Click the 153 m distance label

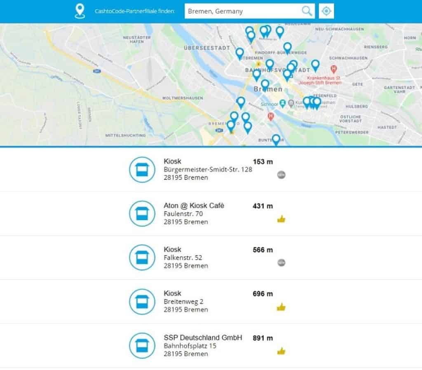pos(263,162)
